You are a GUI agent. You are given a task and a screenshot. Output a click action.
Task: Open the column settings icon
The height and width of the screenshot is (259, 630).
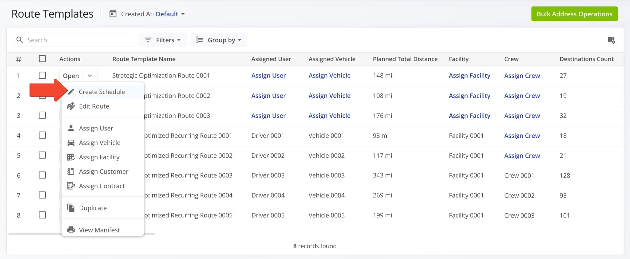point(611,40)
